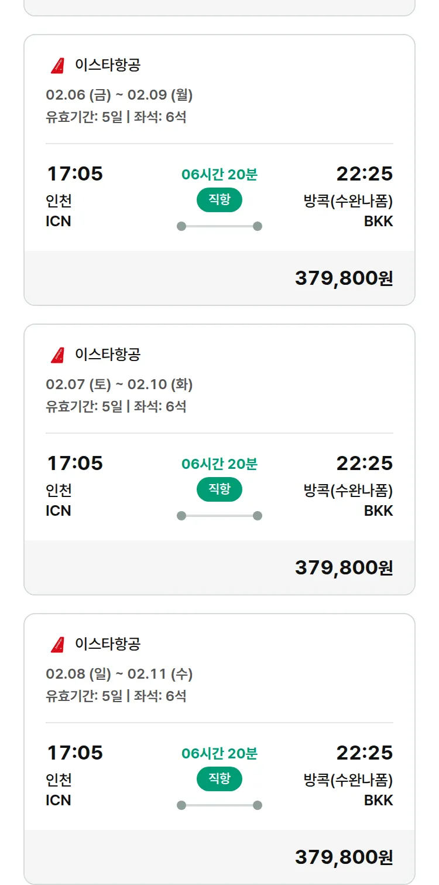Click BKK airport code on 02.08 flight
The width and height of the screenshot is (439, 885).
click(378, 800)
